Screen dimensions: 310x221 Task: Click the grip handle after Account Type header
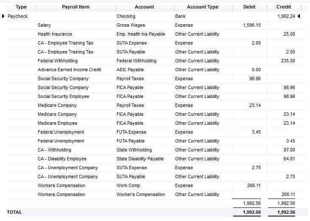pos(232,7)
